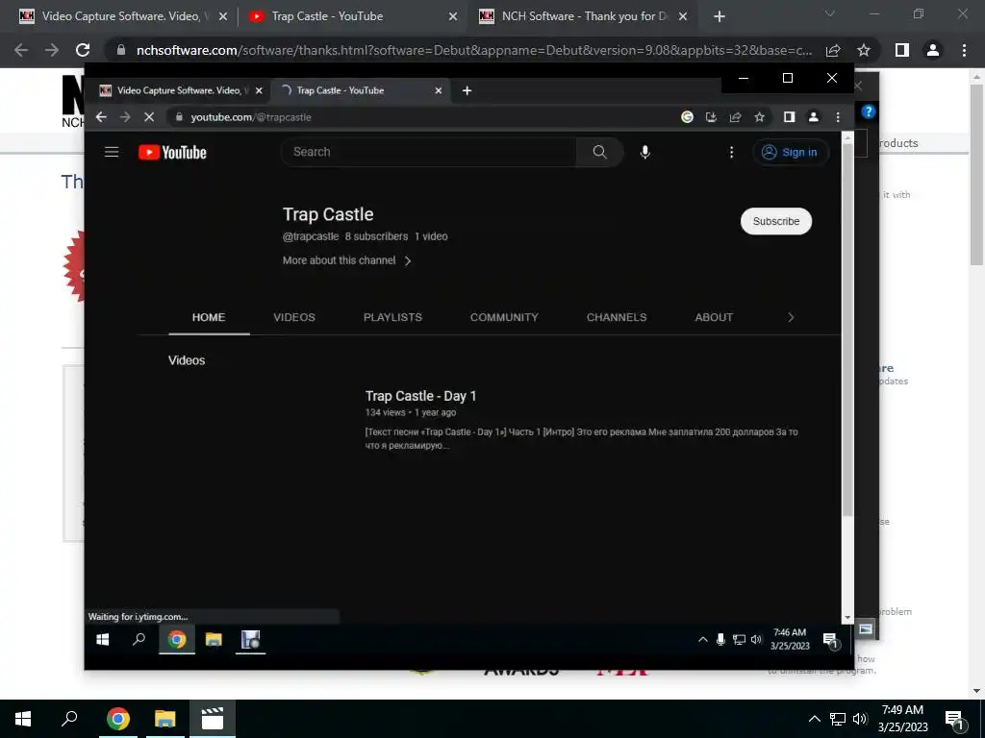Share page from outer Chrome address bar

click(x=833, y=50)
